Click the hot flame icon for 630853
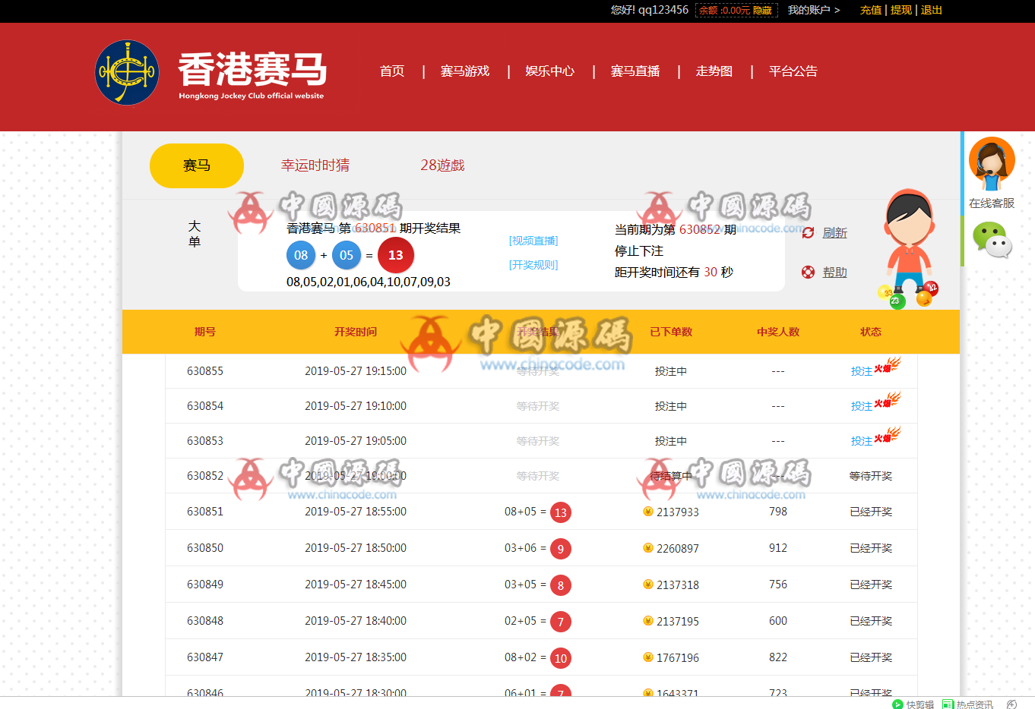Viewport: 1035px width, 709px height. 887,435
